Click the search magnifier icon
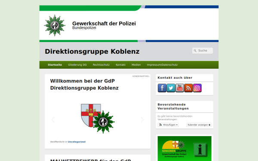The image size is (258, 161). pos(195,51)
